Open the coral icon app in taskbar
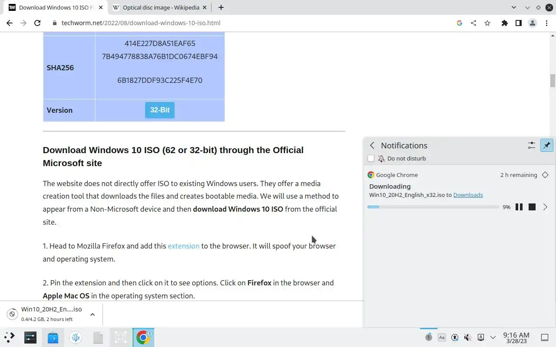556x347 pixels. coord(76,337)
